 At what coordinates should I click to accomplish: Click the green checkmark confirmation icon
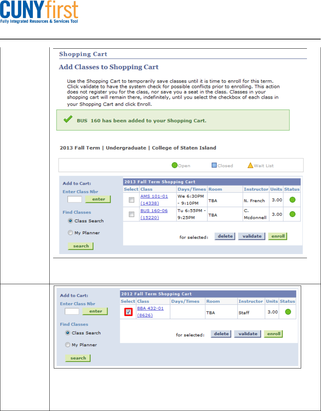tap(69, 120)
